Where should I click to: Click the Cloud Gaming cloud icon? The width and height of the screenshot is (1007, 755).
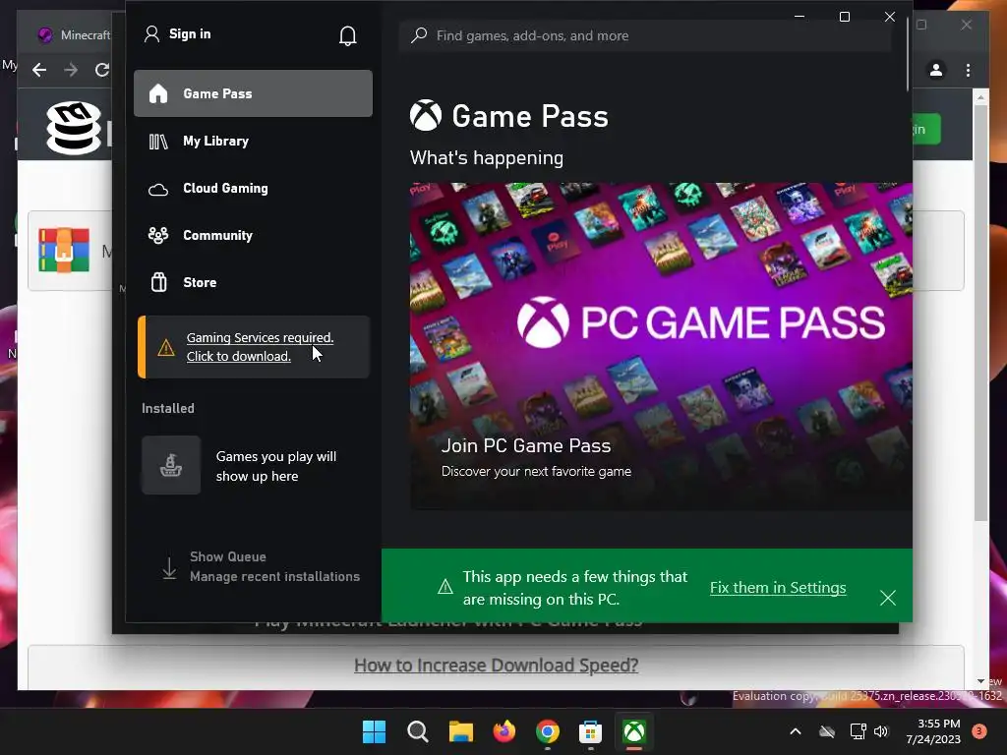click(158, 190)
